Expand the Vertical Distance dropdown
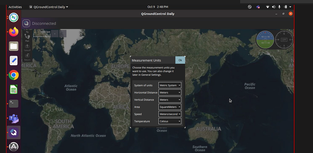 (x=170, y=100)
